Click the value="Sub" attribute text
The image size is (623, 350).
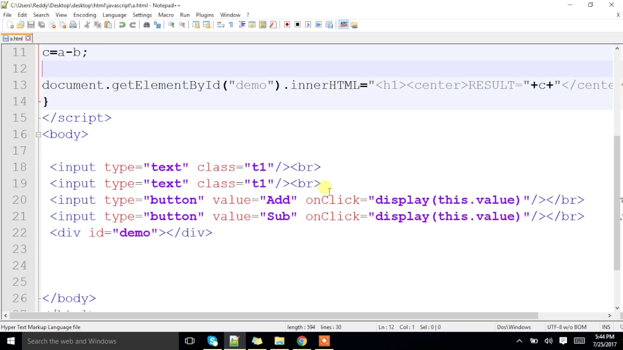(x=255, y=216)
